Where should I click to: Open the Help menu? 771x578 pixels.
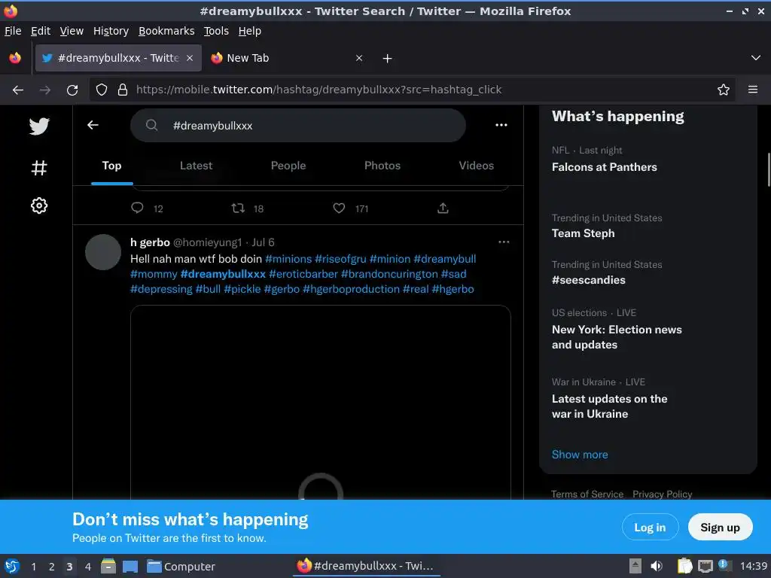[x=250, y=31]
